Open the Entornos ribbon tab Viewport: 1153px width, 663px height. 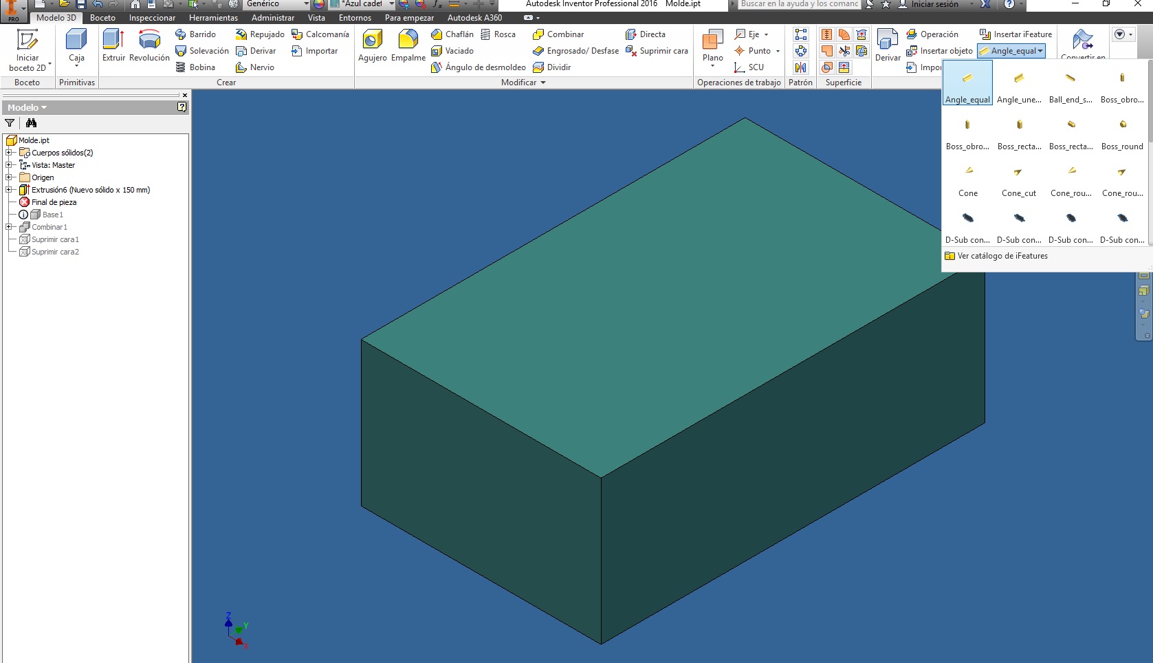pos(355,18)
